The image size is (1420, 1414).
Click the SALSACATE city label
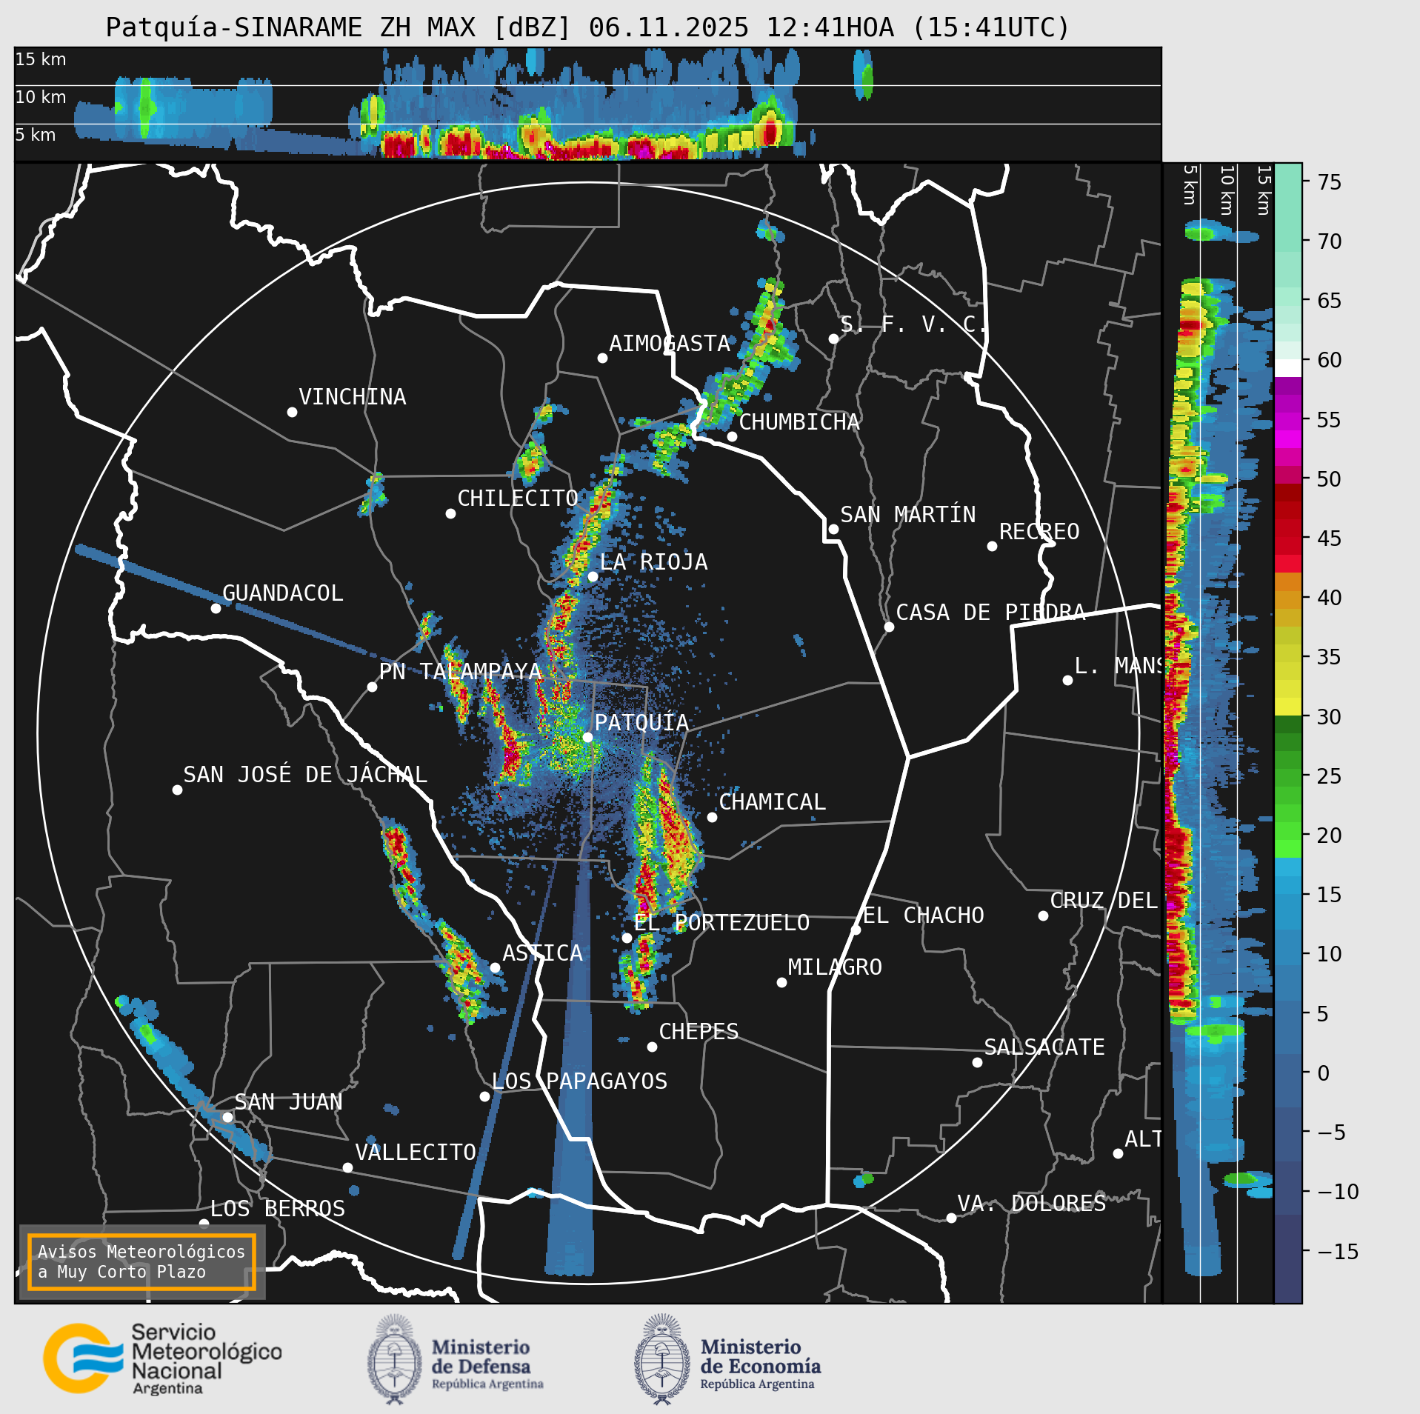click(x=1044, y=1047)
